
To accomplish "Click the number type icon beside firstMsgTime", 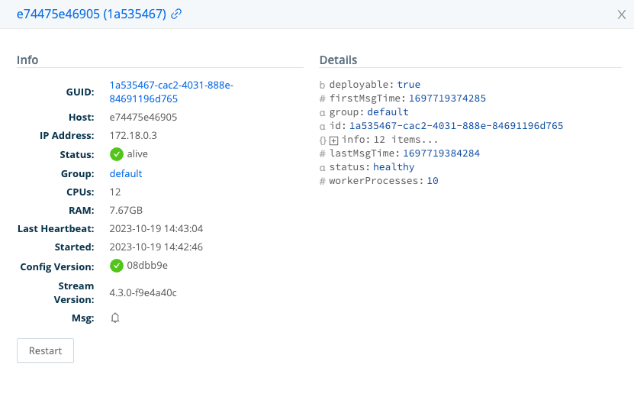I will (x=322, y=98).
